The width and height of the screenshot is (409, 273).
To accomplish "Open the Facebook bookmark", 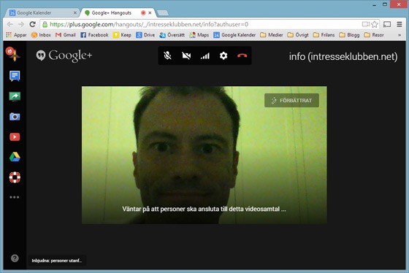I will click(94, 35).
